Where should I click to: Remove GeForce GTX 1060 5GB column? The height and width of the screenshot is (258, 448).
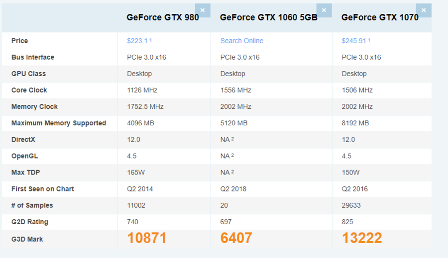[324, 10]
